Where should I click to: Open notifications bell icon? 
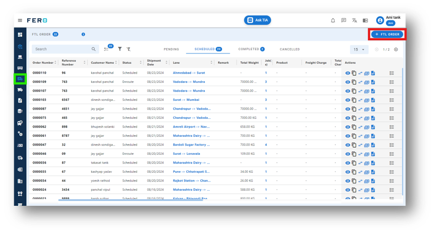pos(333,20)
